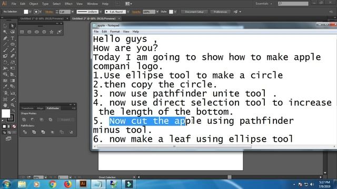This screenshot has width=337, height=189.
Task: Select the Paintbrush tool
Action: point(5,50)
